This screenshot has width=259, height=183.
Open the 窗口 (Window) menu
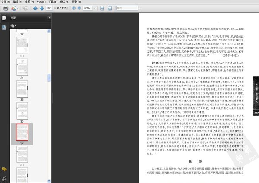(x=64, y=2)
